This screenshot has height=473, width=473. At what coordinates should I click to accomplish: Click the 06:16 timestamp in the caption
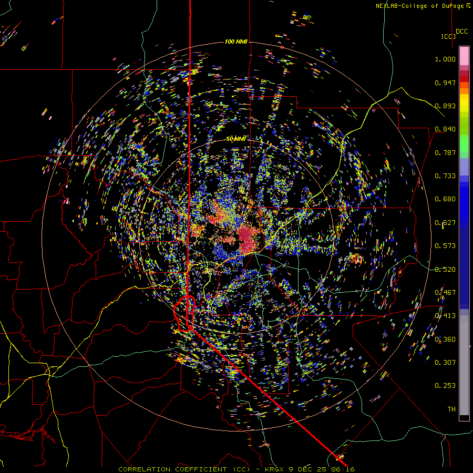342,469
